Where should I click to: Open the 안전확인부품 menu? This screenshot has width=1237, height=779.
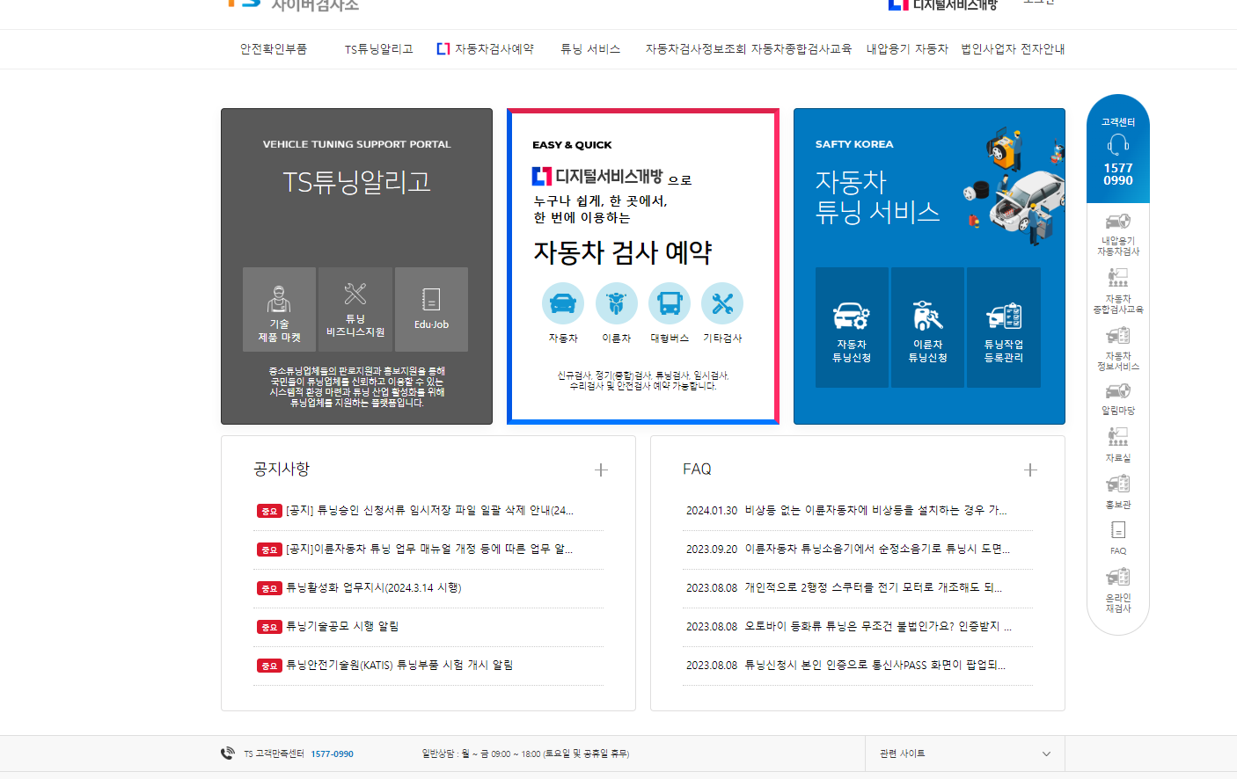click(x=274, y=49)
